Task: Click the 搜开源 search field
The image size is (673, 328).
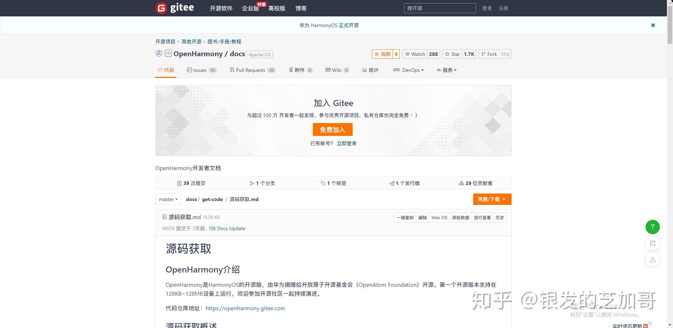Action: [x=440, y=8]
